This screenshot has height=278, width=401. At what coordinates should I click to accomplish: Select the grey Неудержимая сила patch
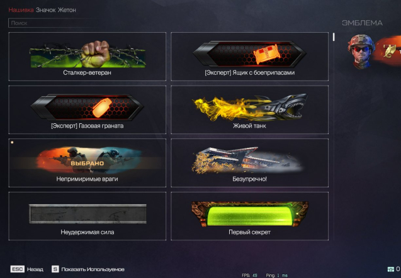pyautogui.click(x=88, y=216)
